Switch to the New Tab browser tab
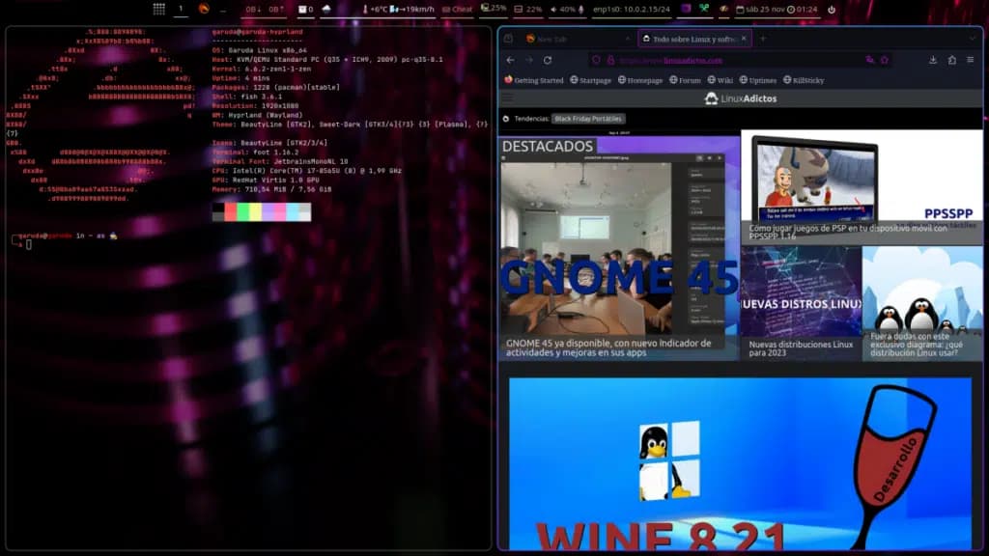Image resolution: width=989 pixels, height=556 pixels. point(578,39)
